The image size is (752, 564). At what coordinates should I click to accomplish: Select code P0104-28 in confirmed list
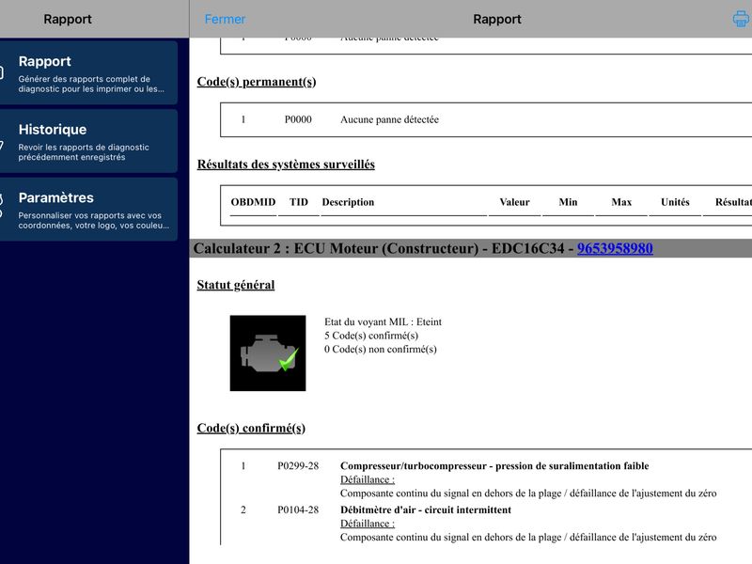298,509
